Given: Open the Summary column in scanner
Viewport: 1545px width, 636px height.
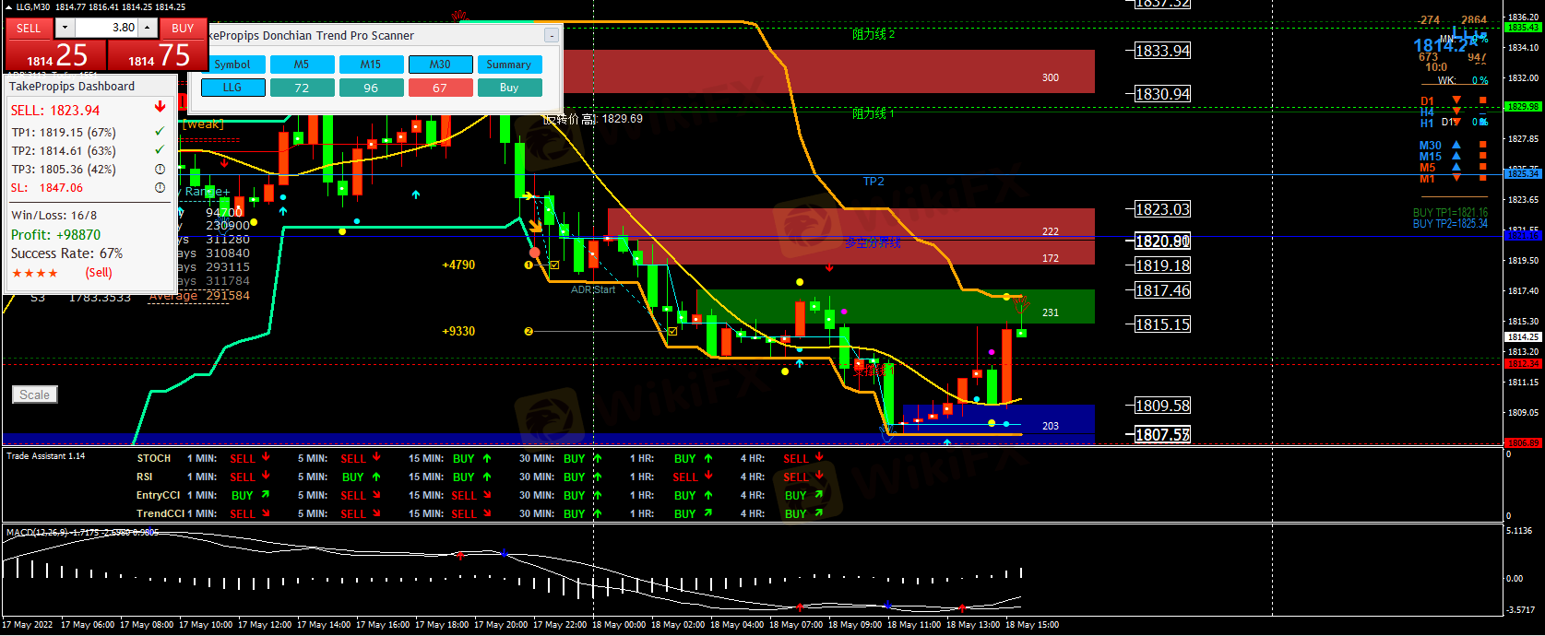Looking at the screenshot, I should pos(508,65).
